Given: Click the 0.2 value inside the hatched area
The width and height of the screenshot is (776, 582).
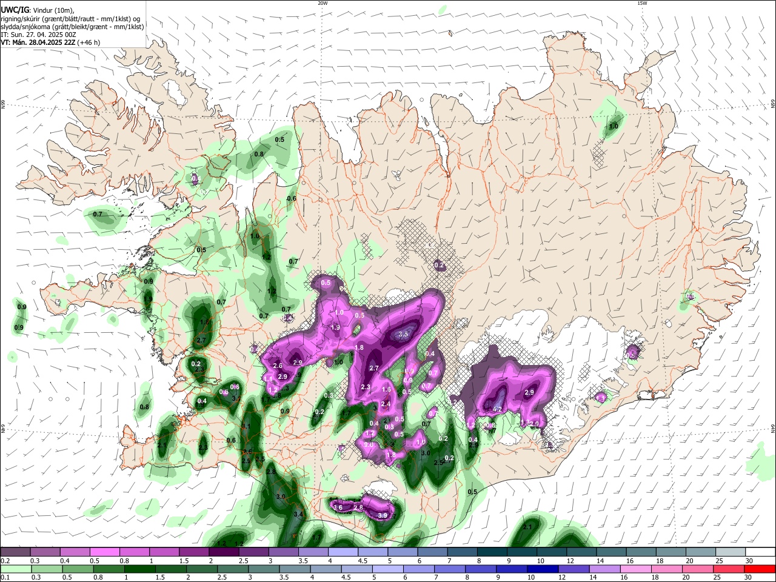Looking at the screenshot, I should tap(440, 266).
